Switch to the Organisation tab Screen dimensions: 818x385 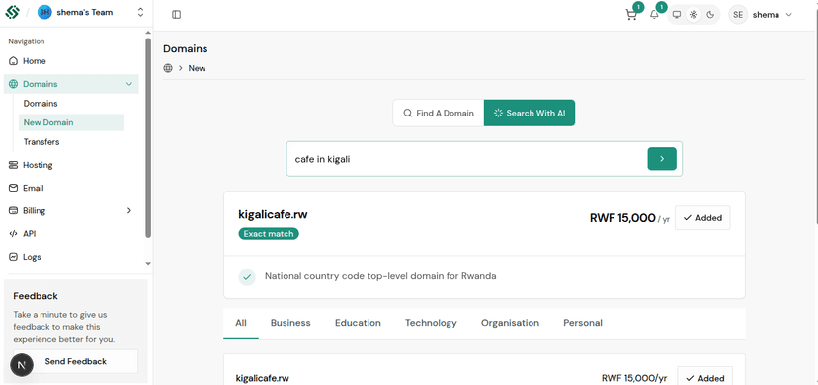[x=510, y=323]
